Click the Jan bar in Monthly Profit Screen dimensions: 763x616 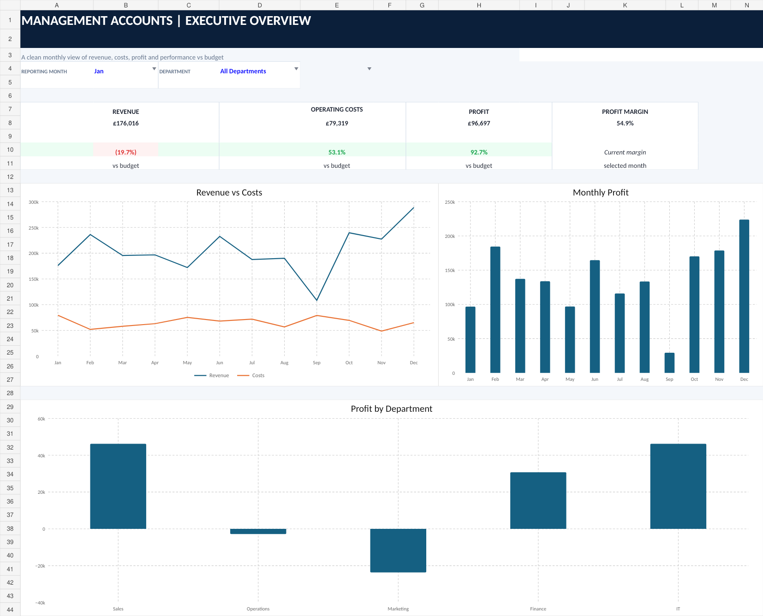470,340
